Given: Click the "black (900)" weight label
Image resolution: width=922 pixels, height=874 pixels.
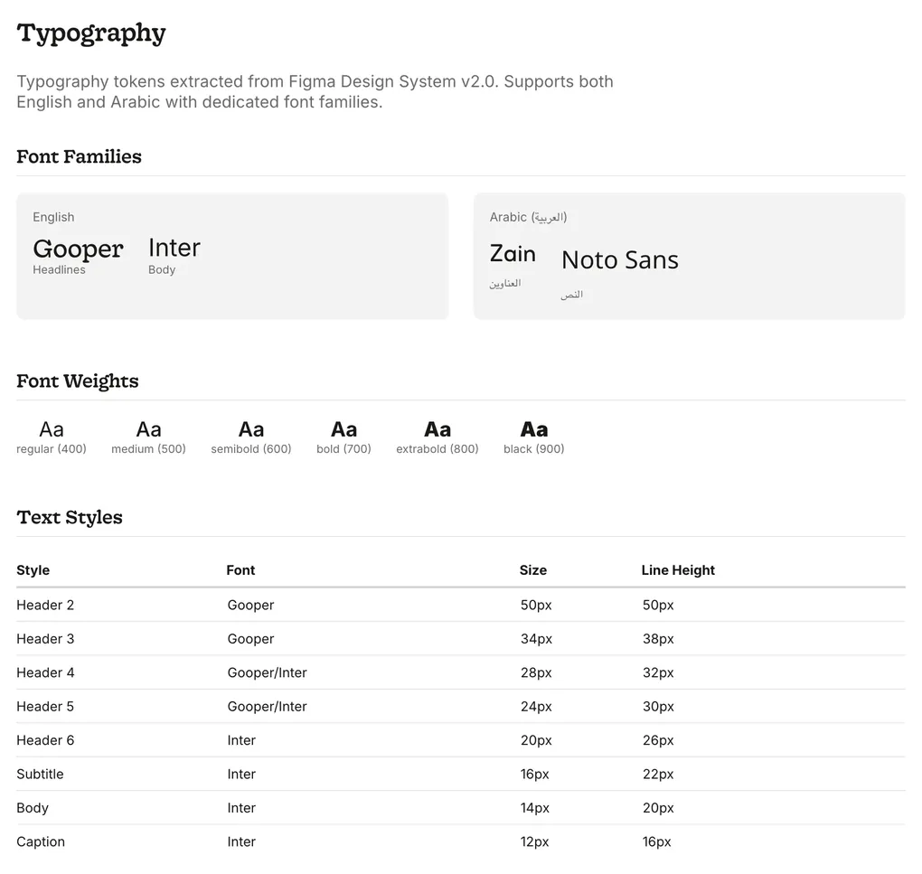Looking at the screenshot, I should [x=534, y=449].
